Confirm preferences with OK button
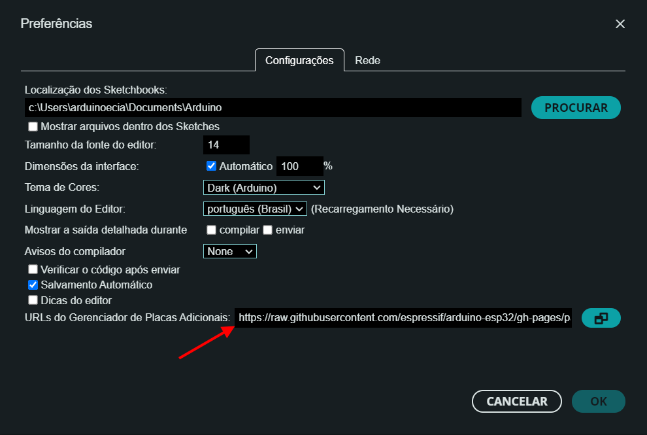The height and width of the screenshot is (435, 647). click(x=598, y=401)
